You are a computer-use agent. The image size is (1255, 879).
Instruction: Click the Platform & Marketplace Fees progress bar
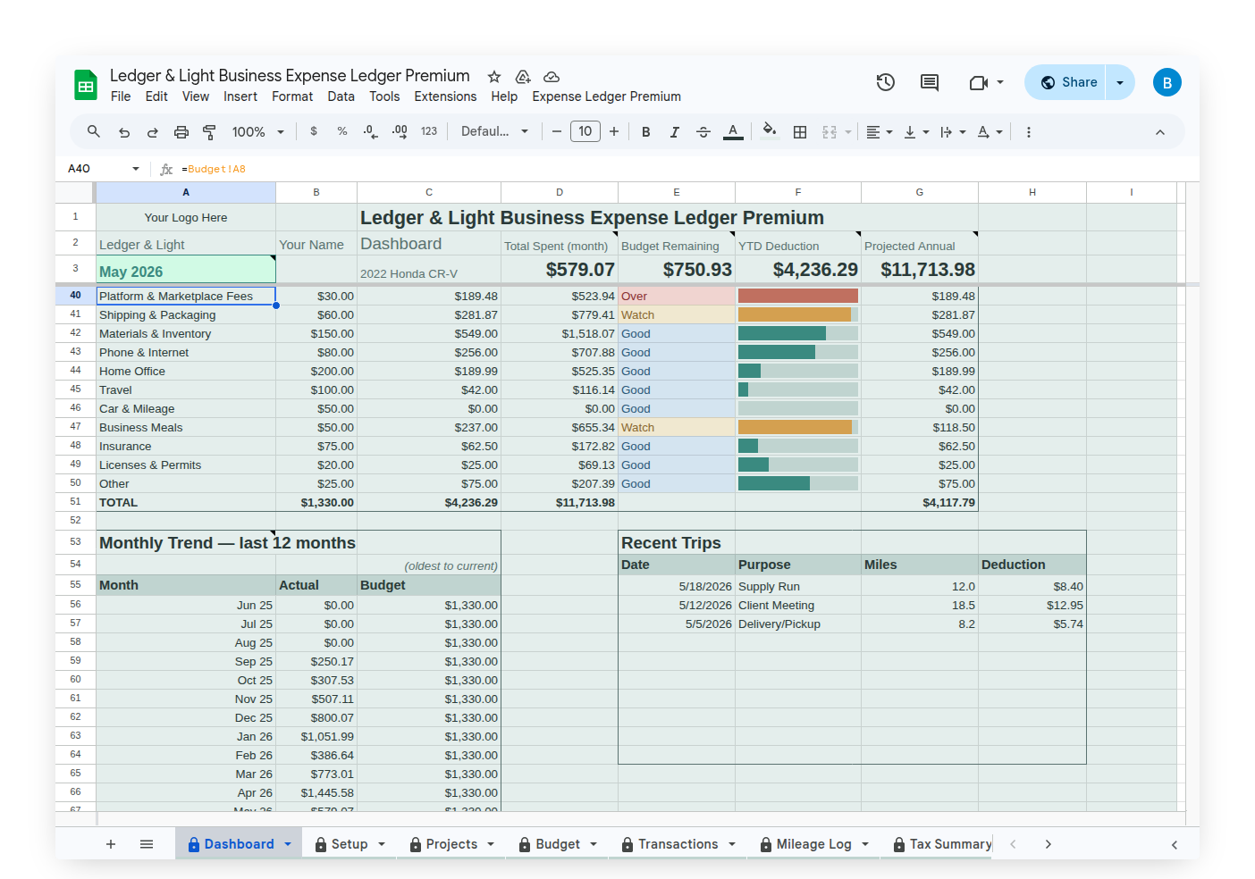click(x=798, y=296)
